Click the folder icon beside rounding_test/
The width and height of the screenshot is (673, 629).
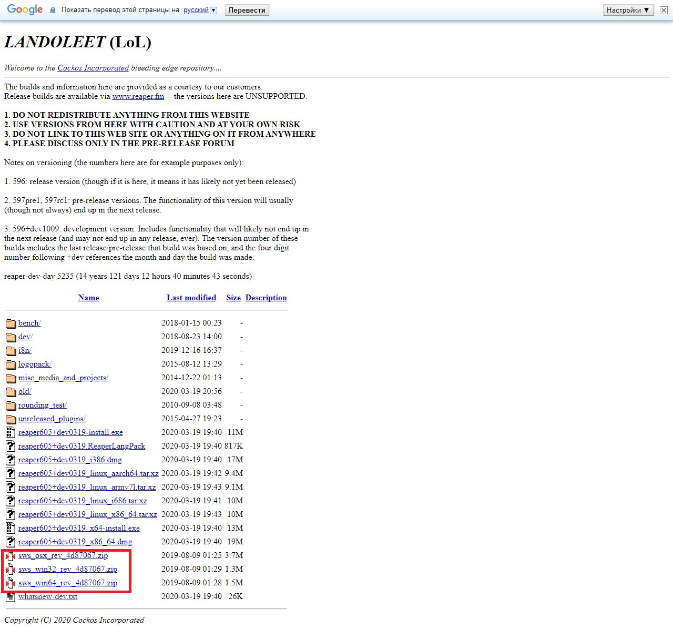coord(11,405)
